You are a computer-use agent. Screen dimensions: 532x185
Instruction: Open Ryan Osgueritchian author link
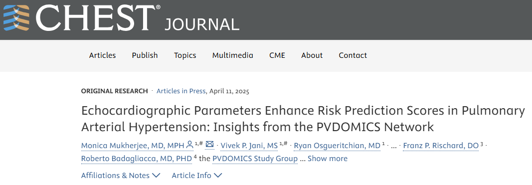[x=337, y=146]
